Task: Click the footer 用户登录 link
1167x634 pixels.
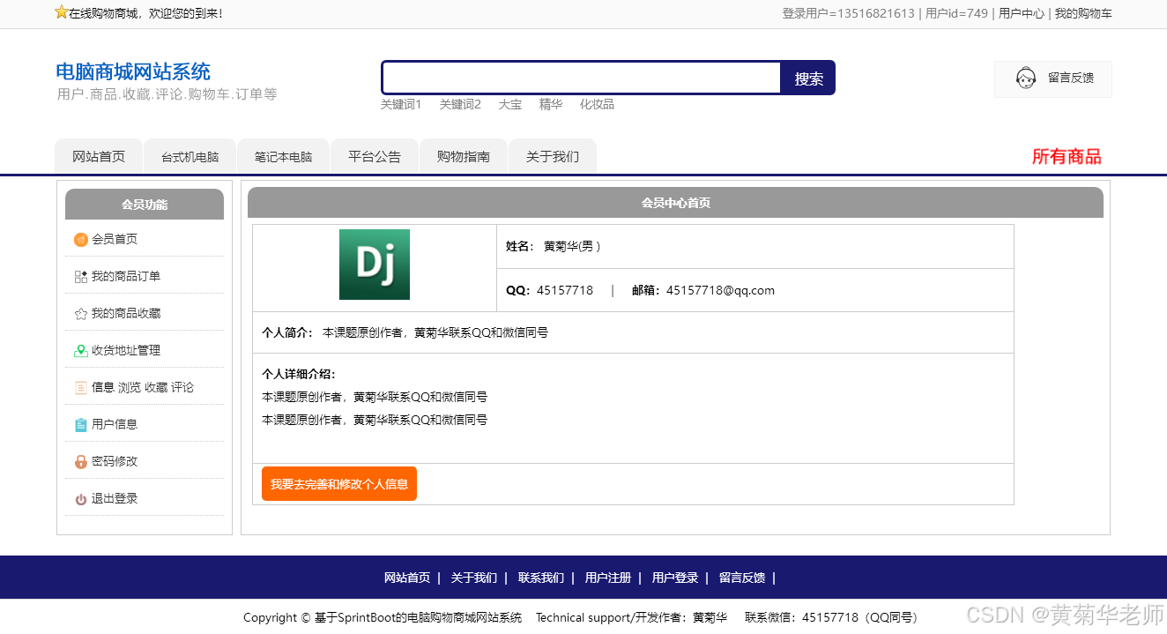Action: (675, 578)
